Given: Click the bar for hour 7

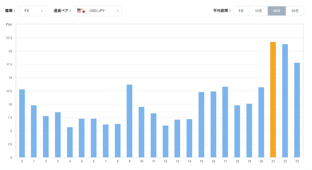Looking at the screenshot, I should tap(106, 141).
